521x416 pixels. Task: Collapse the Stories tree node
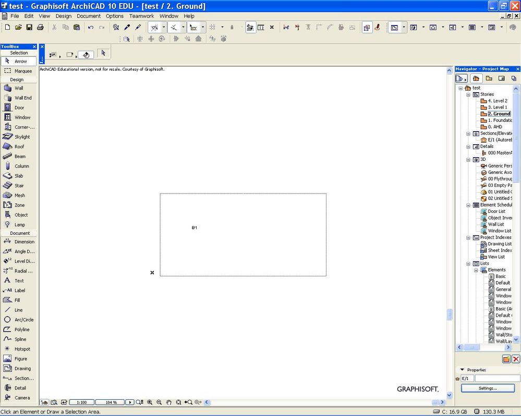(x=468, y=94)
